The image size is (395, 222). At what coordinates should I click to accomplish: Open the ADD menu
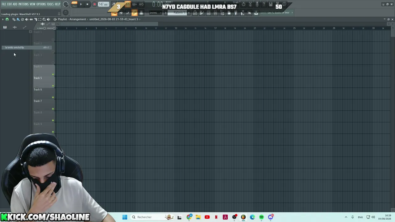click(x=15, y=4)
